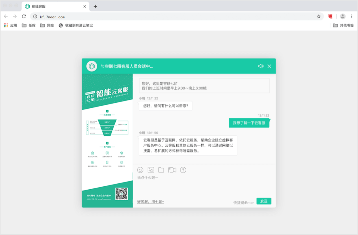This screenshot has width=358, height=235.
Task: Mute chat sound with speaker icon
Action: click(261, 66)
